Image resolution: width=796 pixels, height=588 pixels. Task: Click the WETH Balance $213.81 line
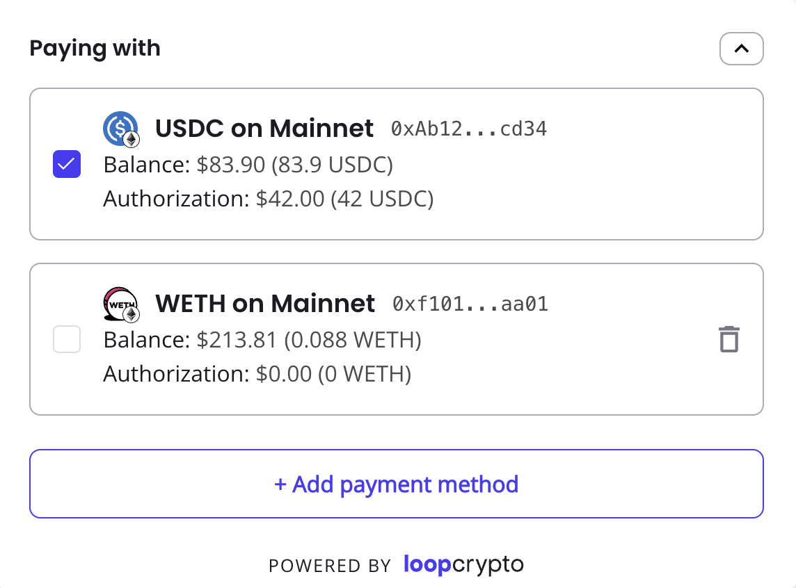262,340
